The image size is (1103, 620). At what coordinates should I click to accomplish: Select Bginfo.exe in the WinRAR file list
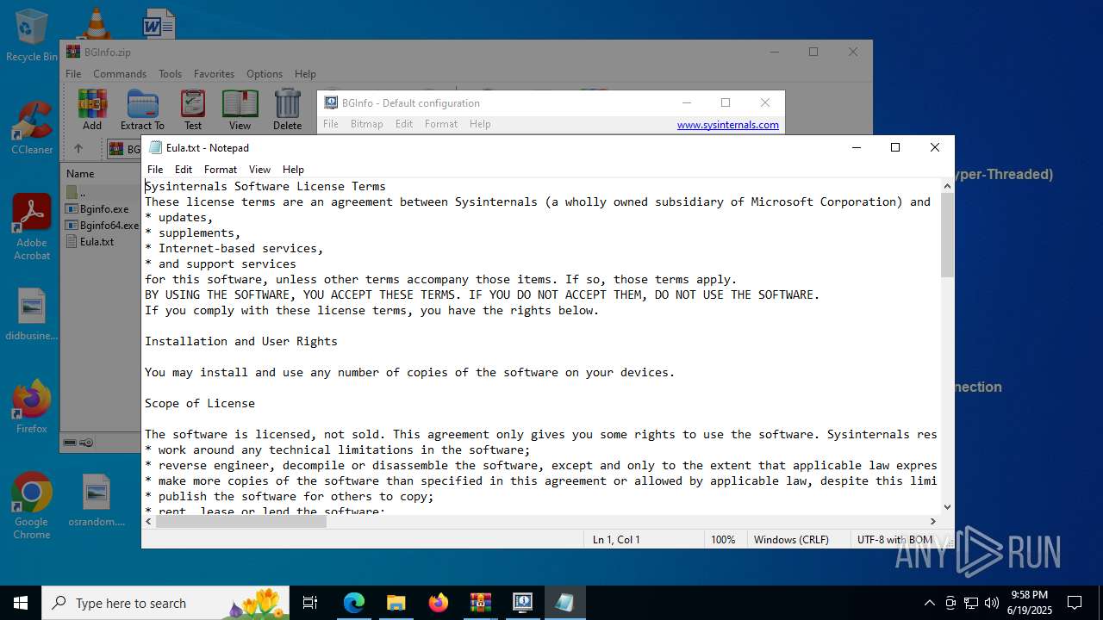pyautogui.click(x=97, y=208)
